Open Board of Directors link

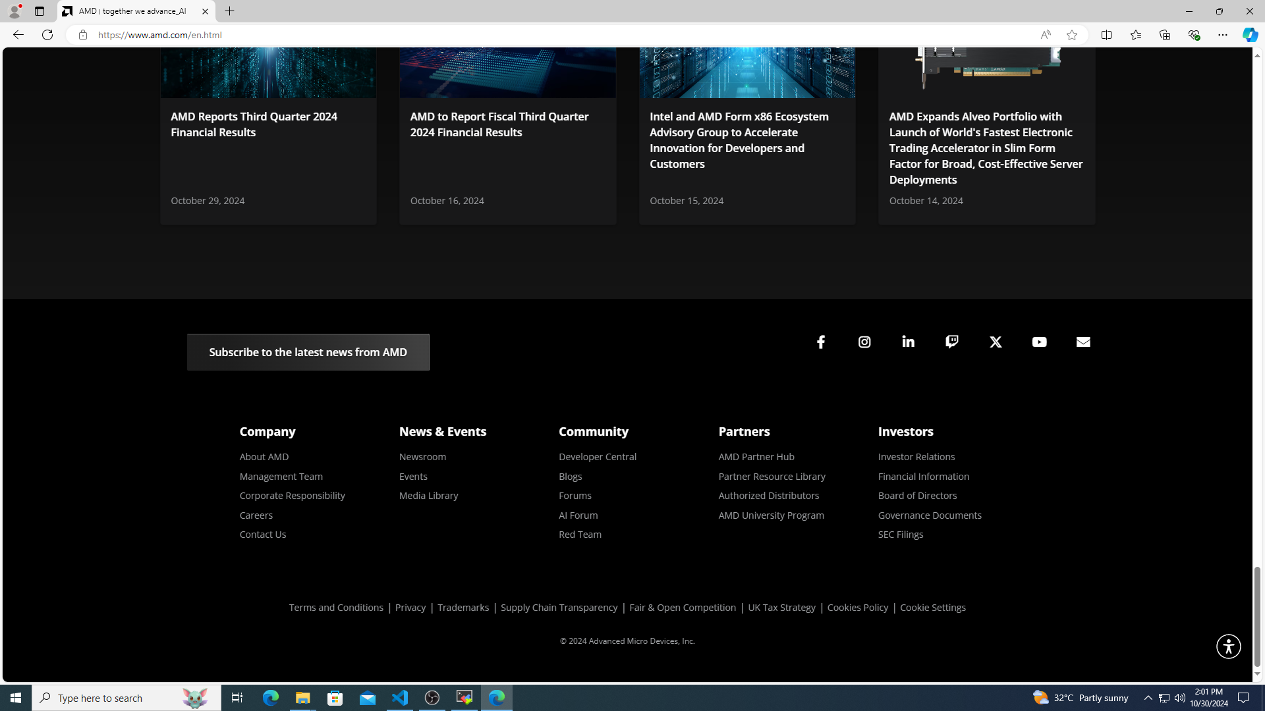coord(917,496)
